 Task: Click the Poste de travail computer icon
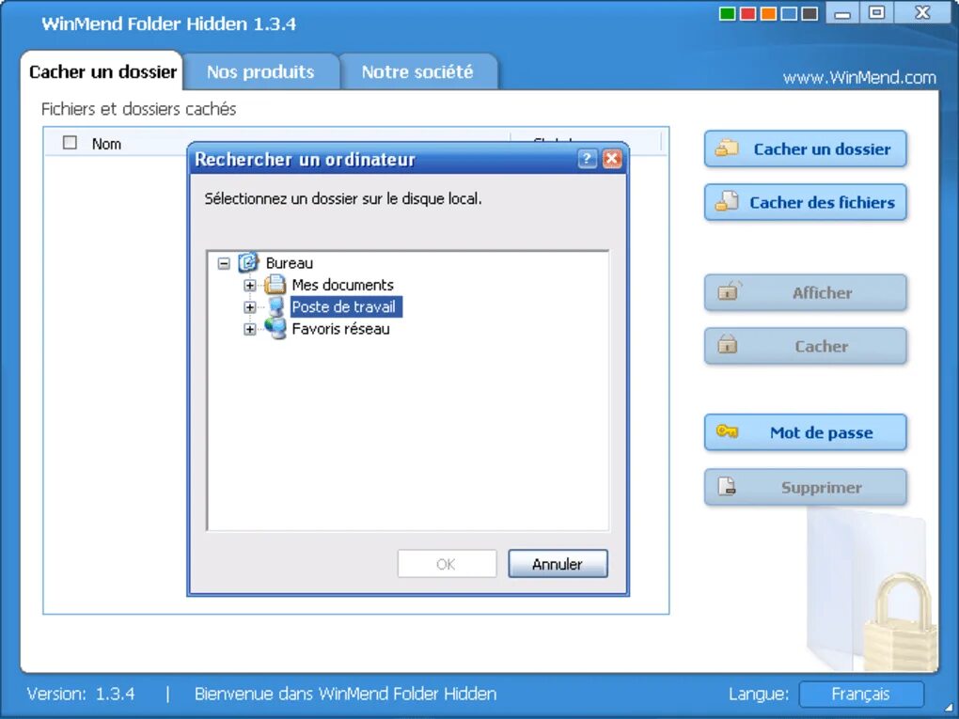pyautogui.click(x=276, y=307)
